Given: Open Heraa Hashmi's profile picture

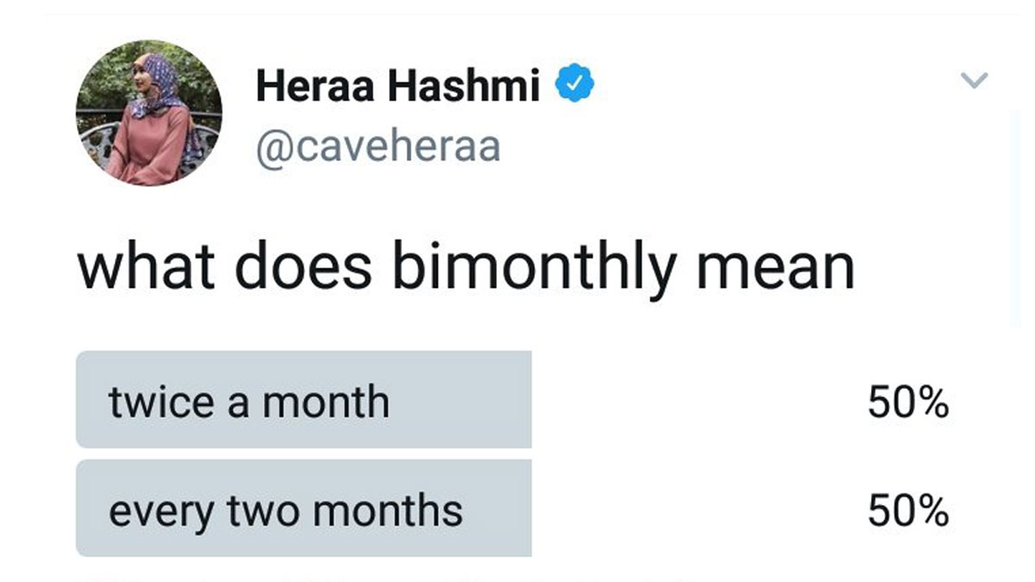Looking at the screenshot, I should 148,113.
